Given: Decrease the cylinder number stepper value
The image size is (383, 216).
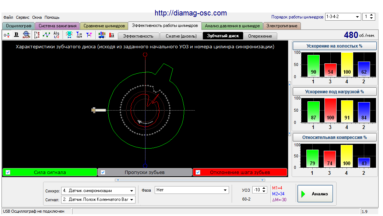Looking at the screenshot, I should 372,18.
